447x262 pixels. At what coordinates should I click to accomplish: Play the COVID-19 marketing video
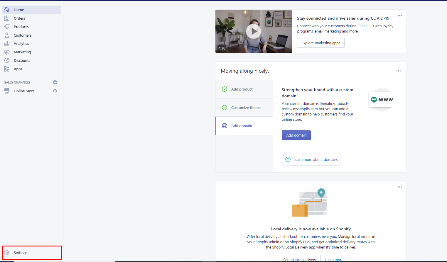(254, 31)
